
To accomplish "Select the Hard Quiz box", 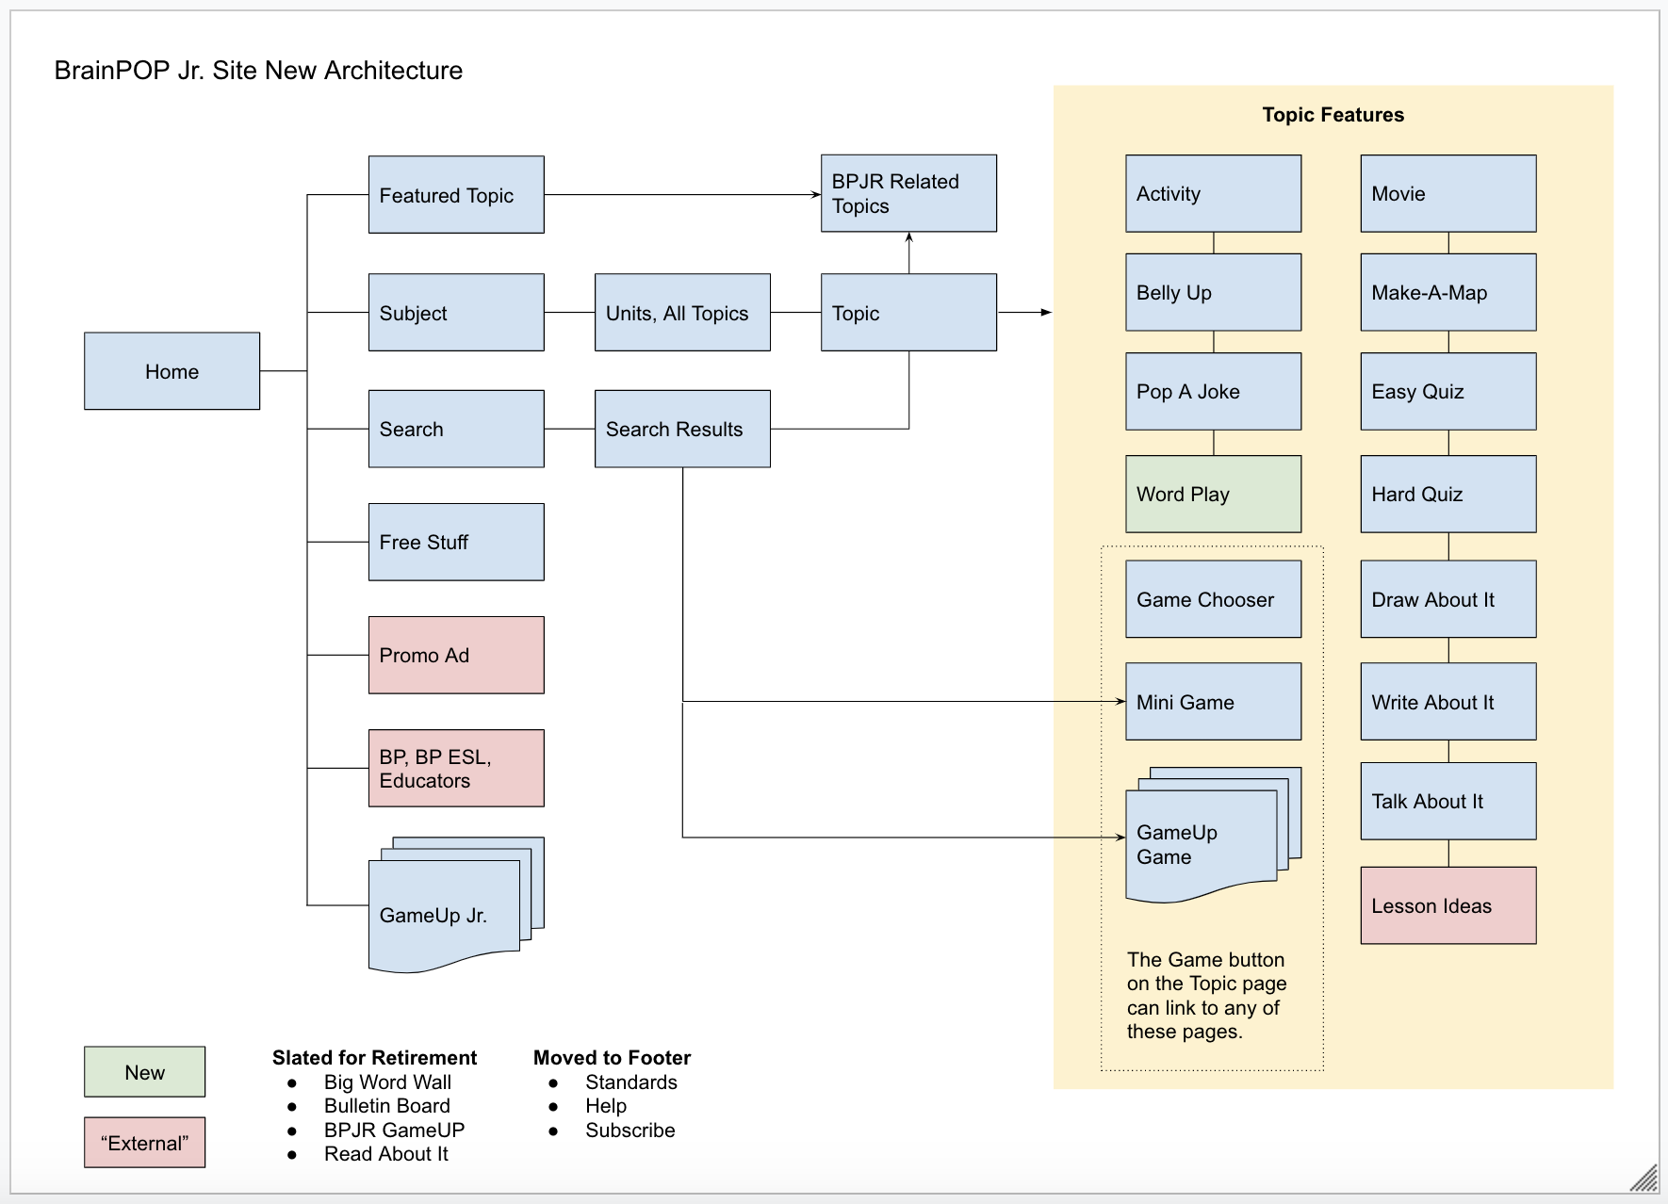I will pyautogui.click(x=1448, y=494).
